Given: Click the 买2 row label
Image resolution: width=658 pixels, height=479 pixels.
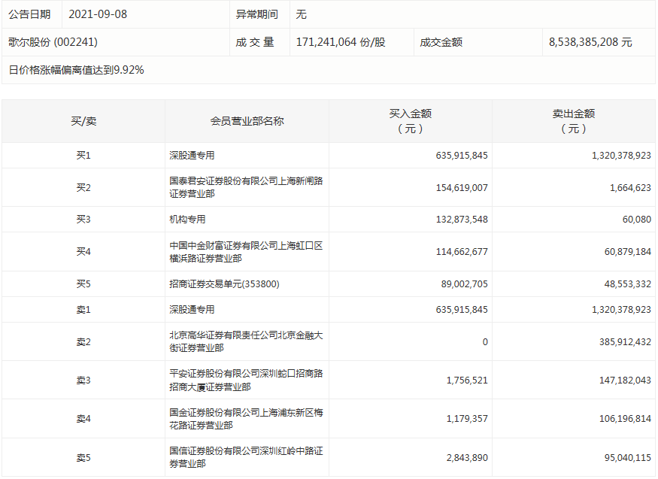Looking at the screenshot, I should point(83,187).
